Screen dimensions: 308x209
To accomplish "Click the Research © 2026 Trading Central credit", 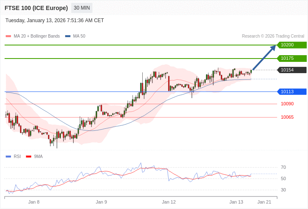I will point(273,36).
